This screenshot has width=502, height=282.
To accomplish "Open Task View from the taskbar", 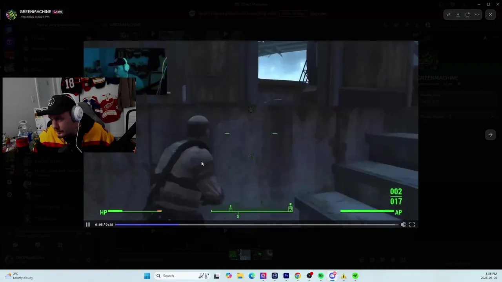I will (x=217, y=276).
